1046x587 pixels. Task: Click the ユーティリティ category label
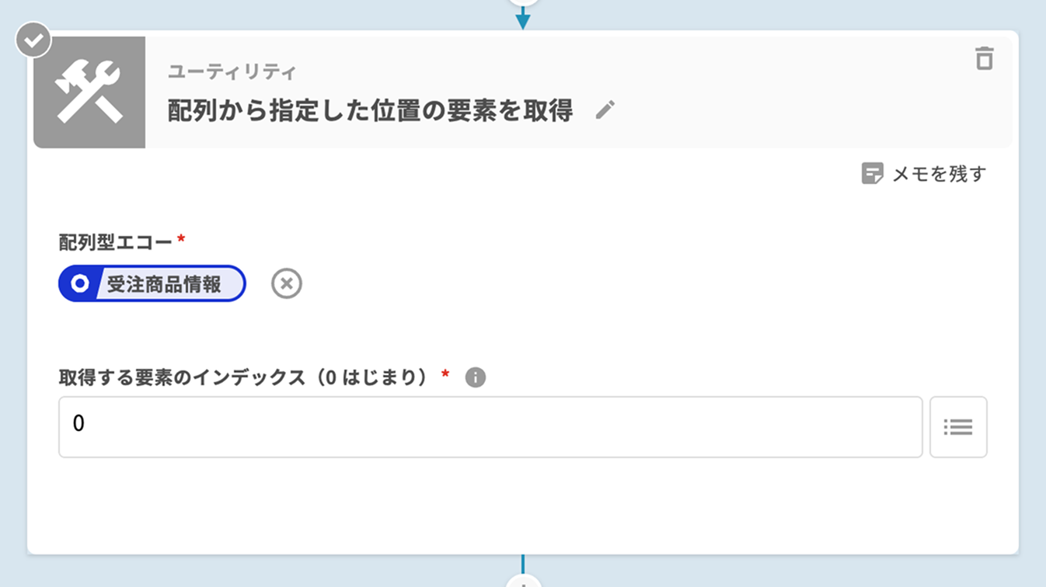[x=232, y=72]
